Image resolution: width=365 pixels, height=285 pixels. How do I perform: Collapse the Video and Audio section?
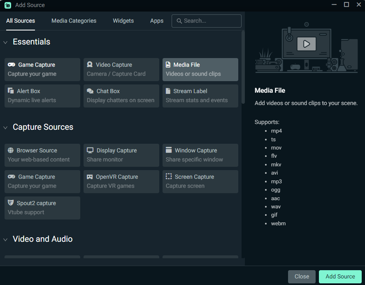tap(5, 239)
